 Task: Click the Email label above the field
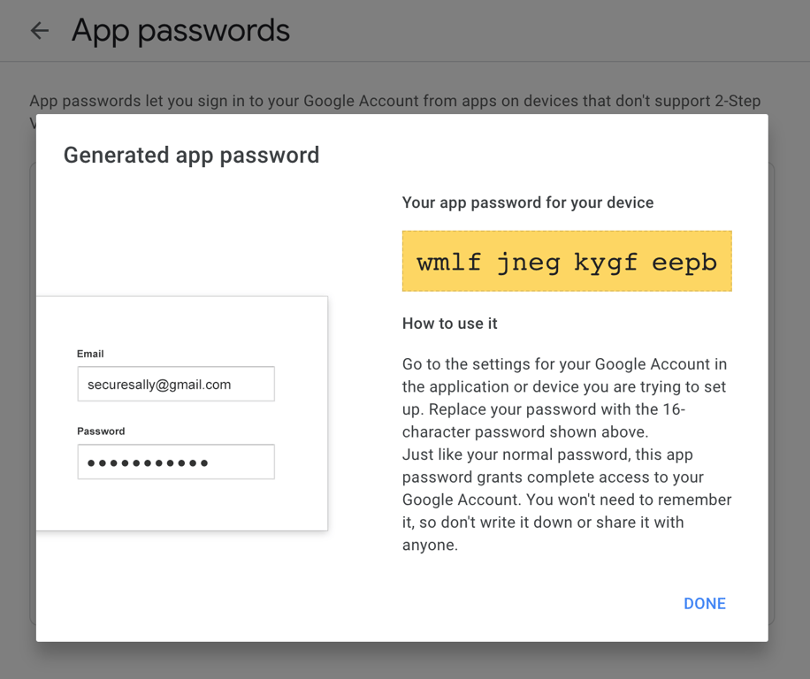tap(90, 354)
